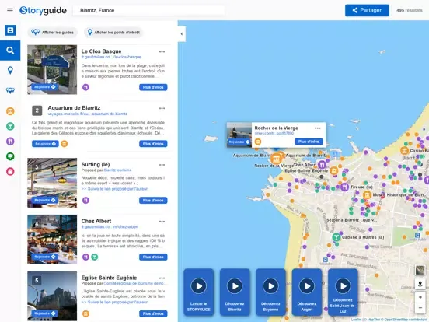
Task: Open options menu on Rocher de la Vierge popup
Action: pyautogui.click(x=317, y=128)
